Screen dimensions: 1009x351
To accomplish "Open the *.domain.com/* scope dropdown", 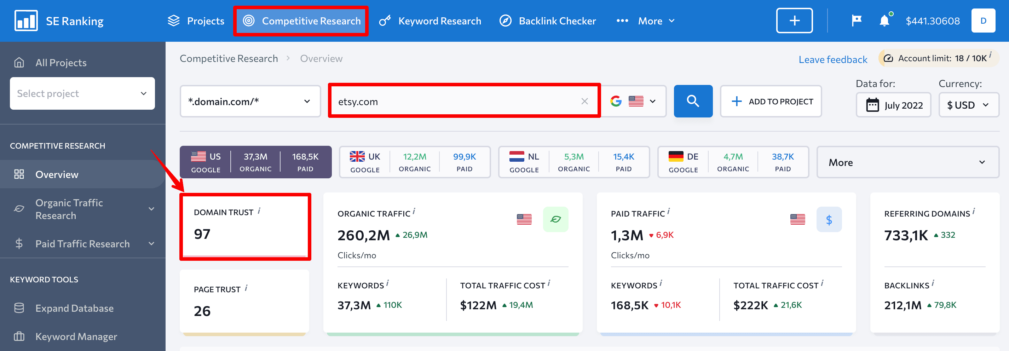I will pos(250,101).
